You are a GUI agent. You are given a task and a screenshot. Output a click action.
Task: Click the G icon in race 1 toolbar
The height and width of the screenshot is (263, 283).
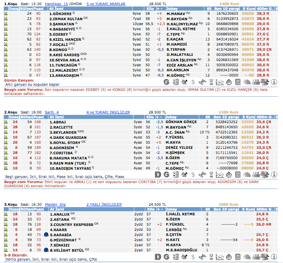(167, 82)
